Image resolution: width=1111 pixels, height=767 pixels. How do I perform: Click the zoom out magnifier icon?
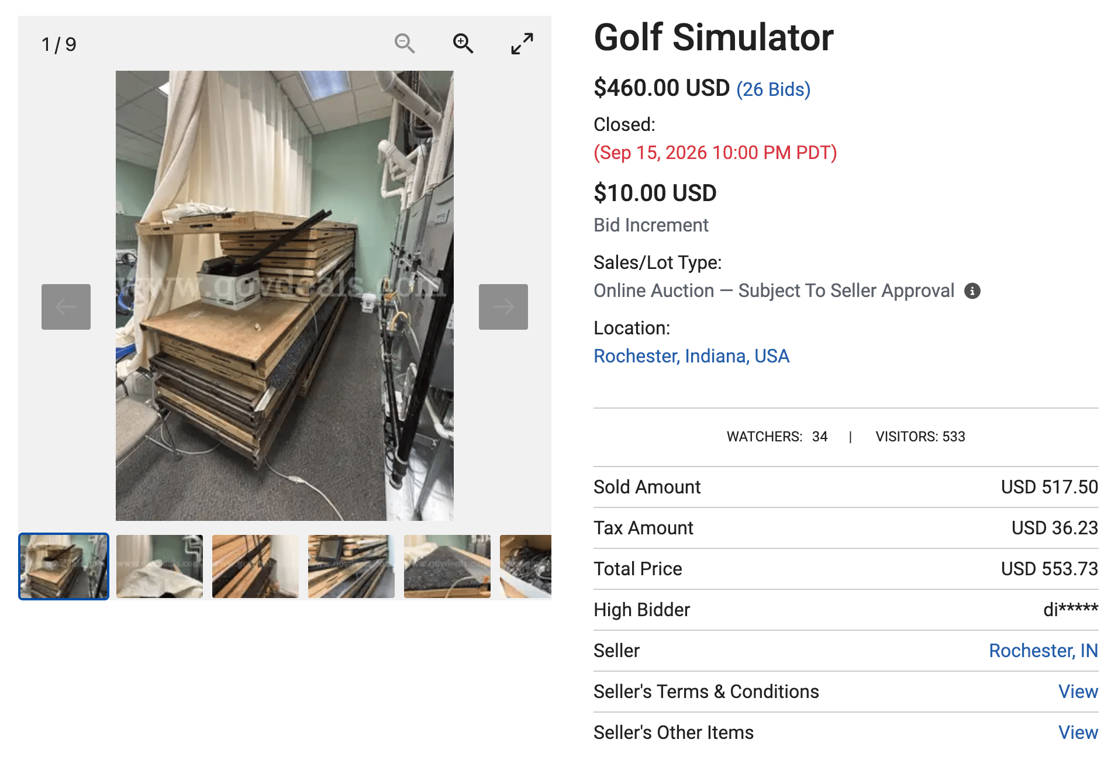405,44
